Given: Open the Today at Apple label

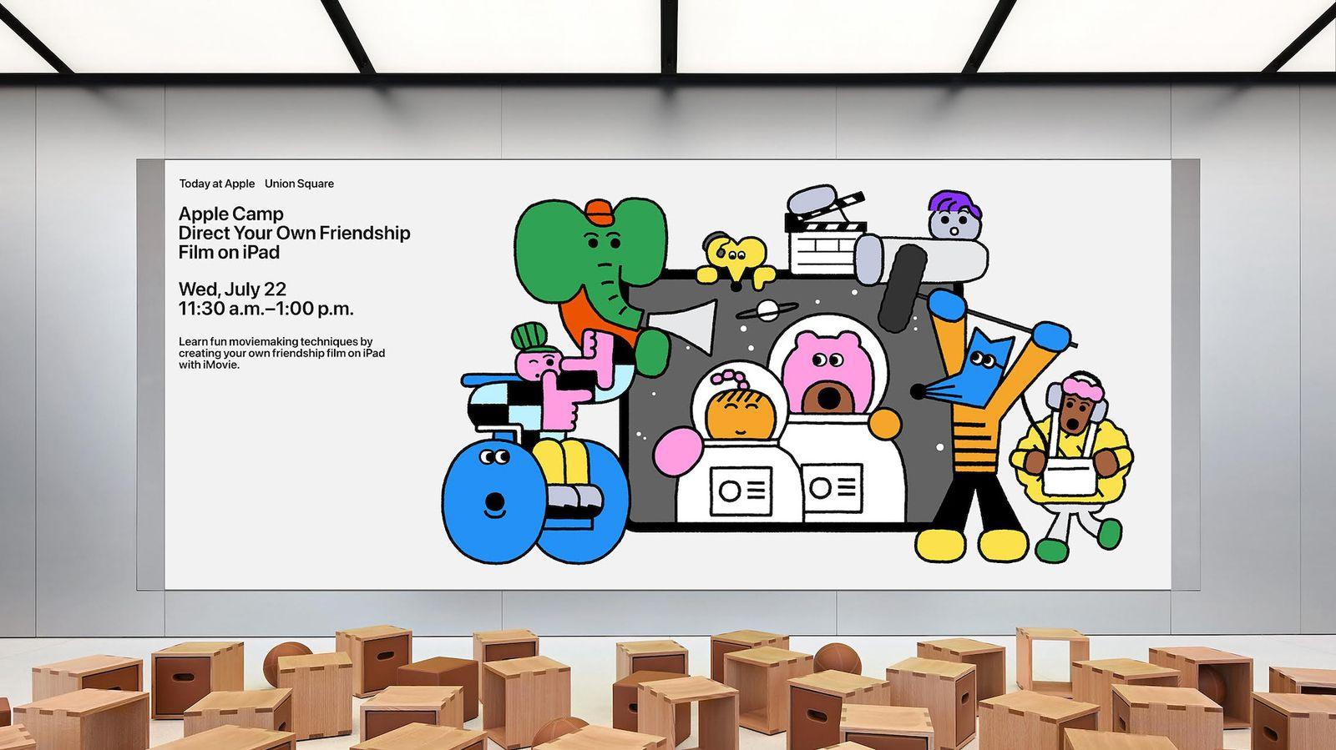Looking at the screenshot, I should coord(216,184).
